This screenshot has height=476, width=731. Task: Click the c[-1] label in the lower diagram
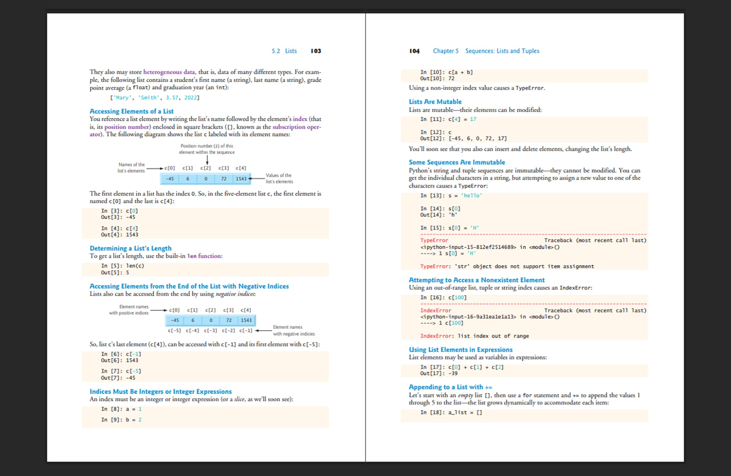point(246,330)
